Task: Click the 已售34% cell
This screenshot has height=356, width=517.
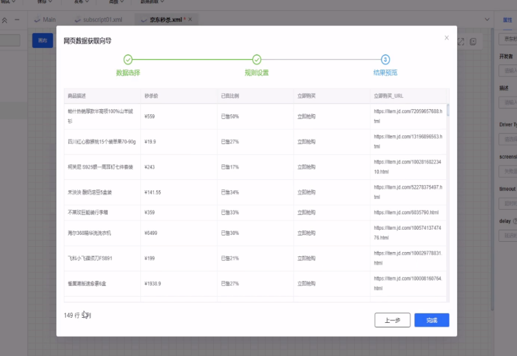Action: 255,193
